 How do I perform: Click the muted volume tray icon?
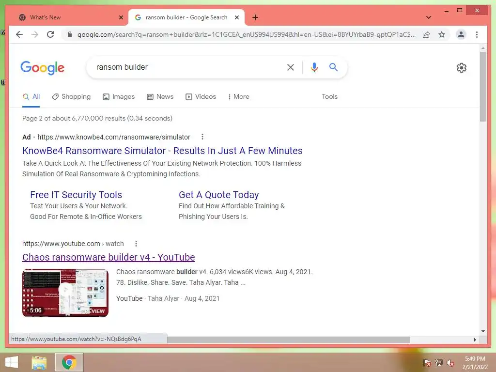tap(450, 363)
